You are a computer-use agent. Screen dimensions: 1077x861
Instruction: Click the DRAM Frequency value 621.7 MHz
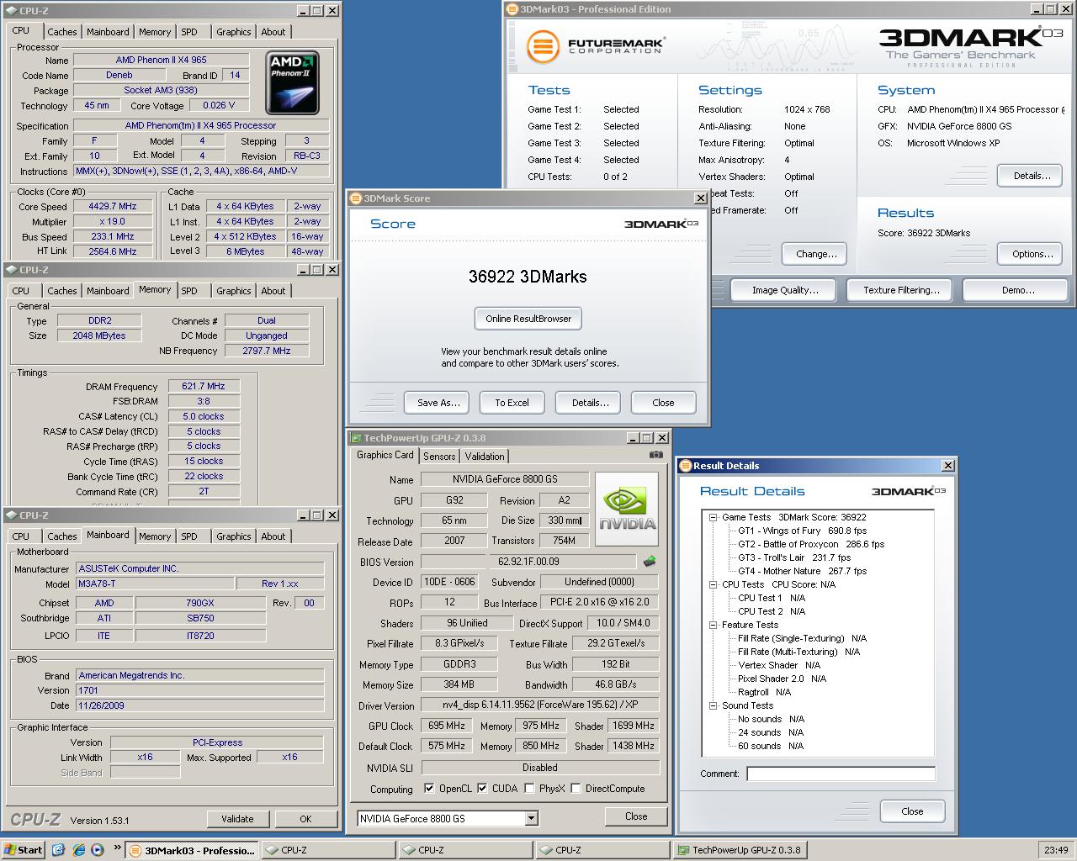204,387
